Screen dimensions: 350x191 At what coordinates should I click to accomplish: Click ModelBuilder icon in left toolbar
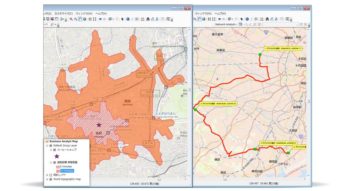coord(62,19)
